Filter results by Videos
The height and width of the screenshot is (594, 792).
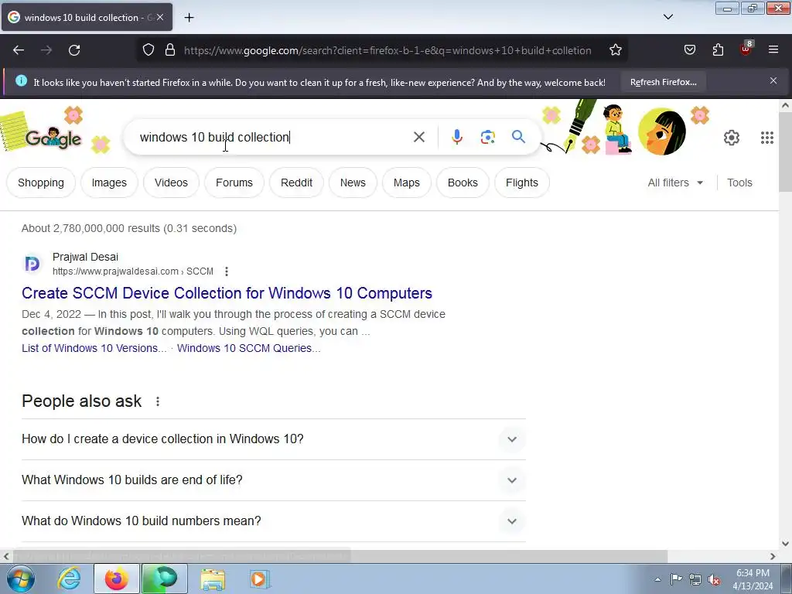pos(171,183)
